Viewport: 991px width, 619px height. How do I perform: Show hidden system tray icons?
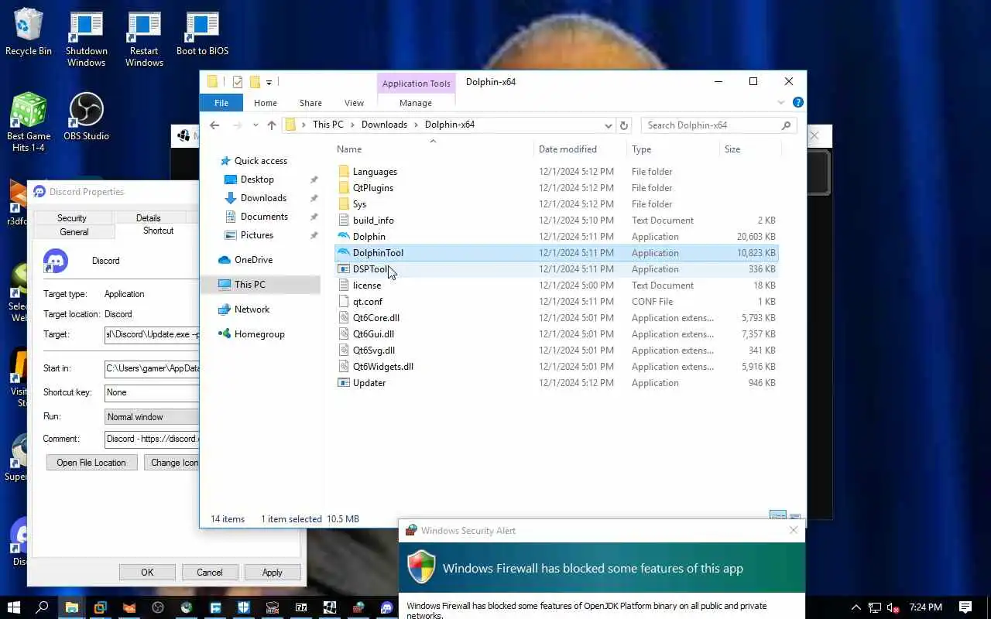[856, 607]
